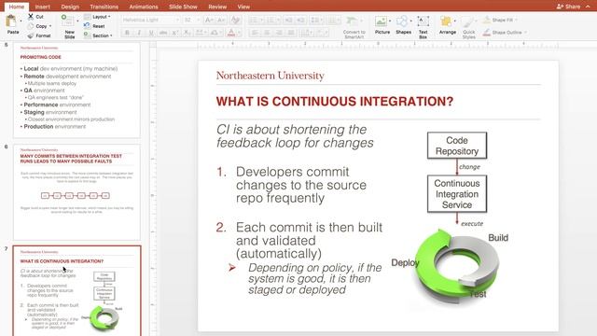Click the Format painter icon
The image size is (597, 336).
click(x=31, y=35)
